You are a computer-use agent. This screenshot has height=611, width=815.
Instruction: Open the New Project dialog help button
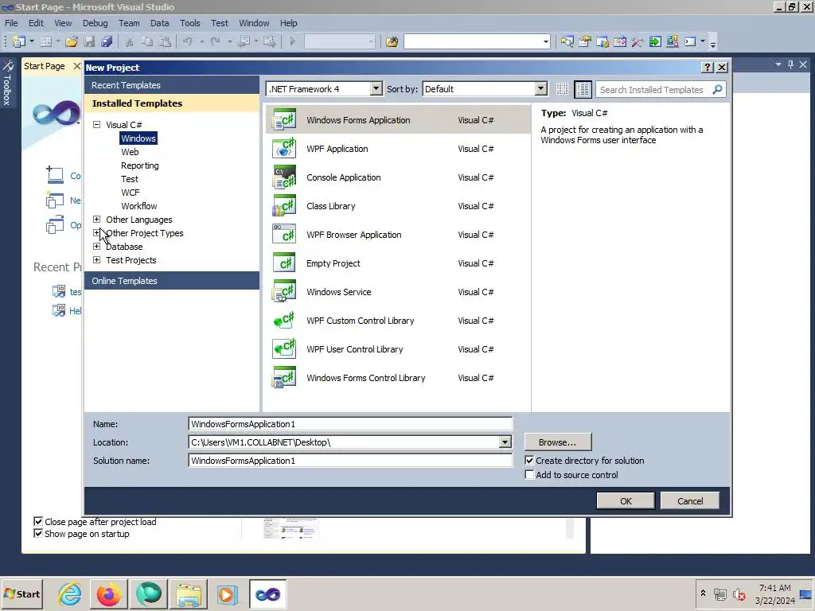click(x=707, y=67)
